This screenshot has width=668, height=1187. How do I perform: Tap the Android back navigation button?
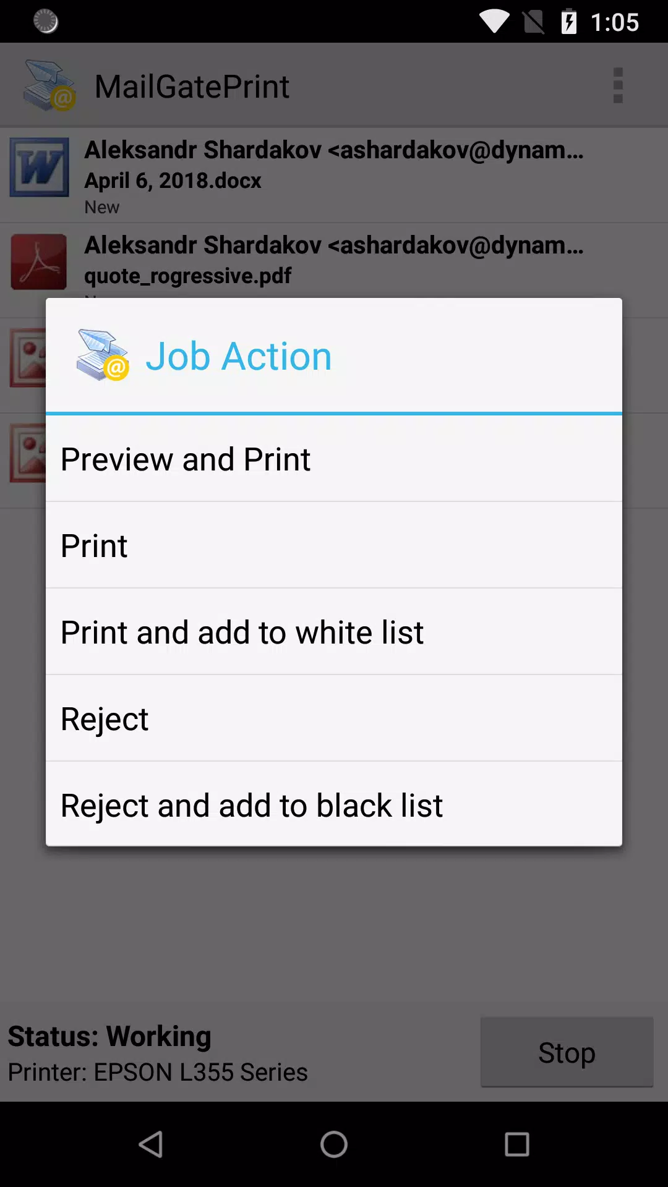coord(151,1144)
